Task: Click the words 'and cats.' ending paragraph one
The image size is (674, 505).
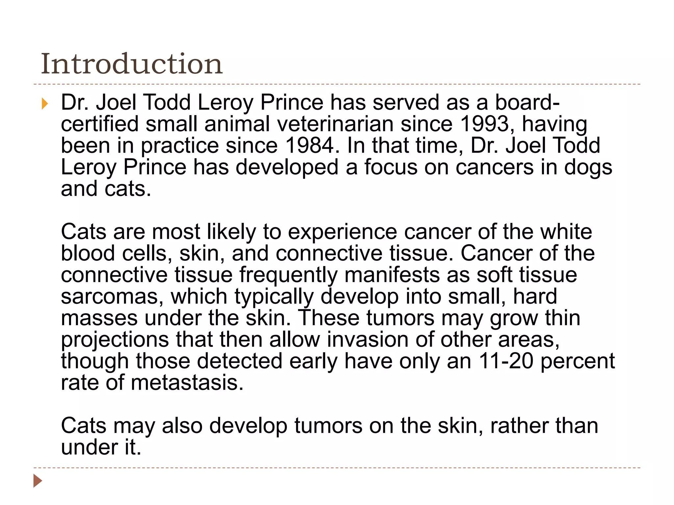Action: click(x=106, y=189)
